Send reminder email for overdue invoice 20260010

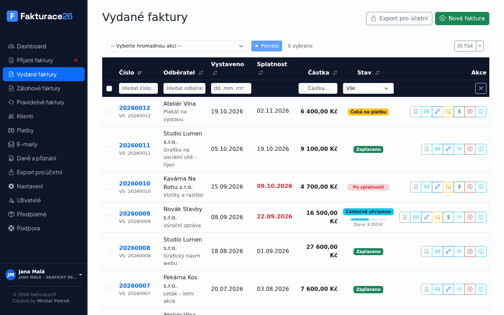click(x=448, y=187)
